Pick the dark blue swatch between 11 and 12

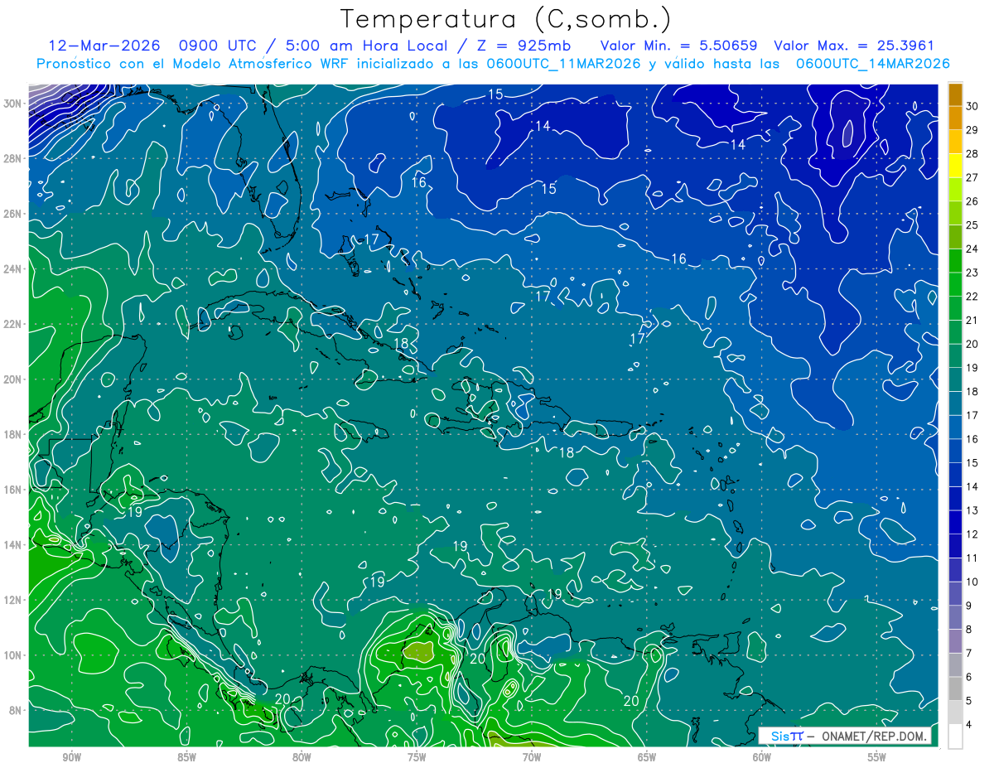coord(955,546)
